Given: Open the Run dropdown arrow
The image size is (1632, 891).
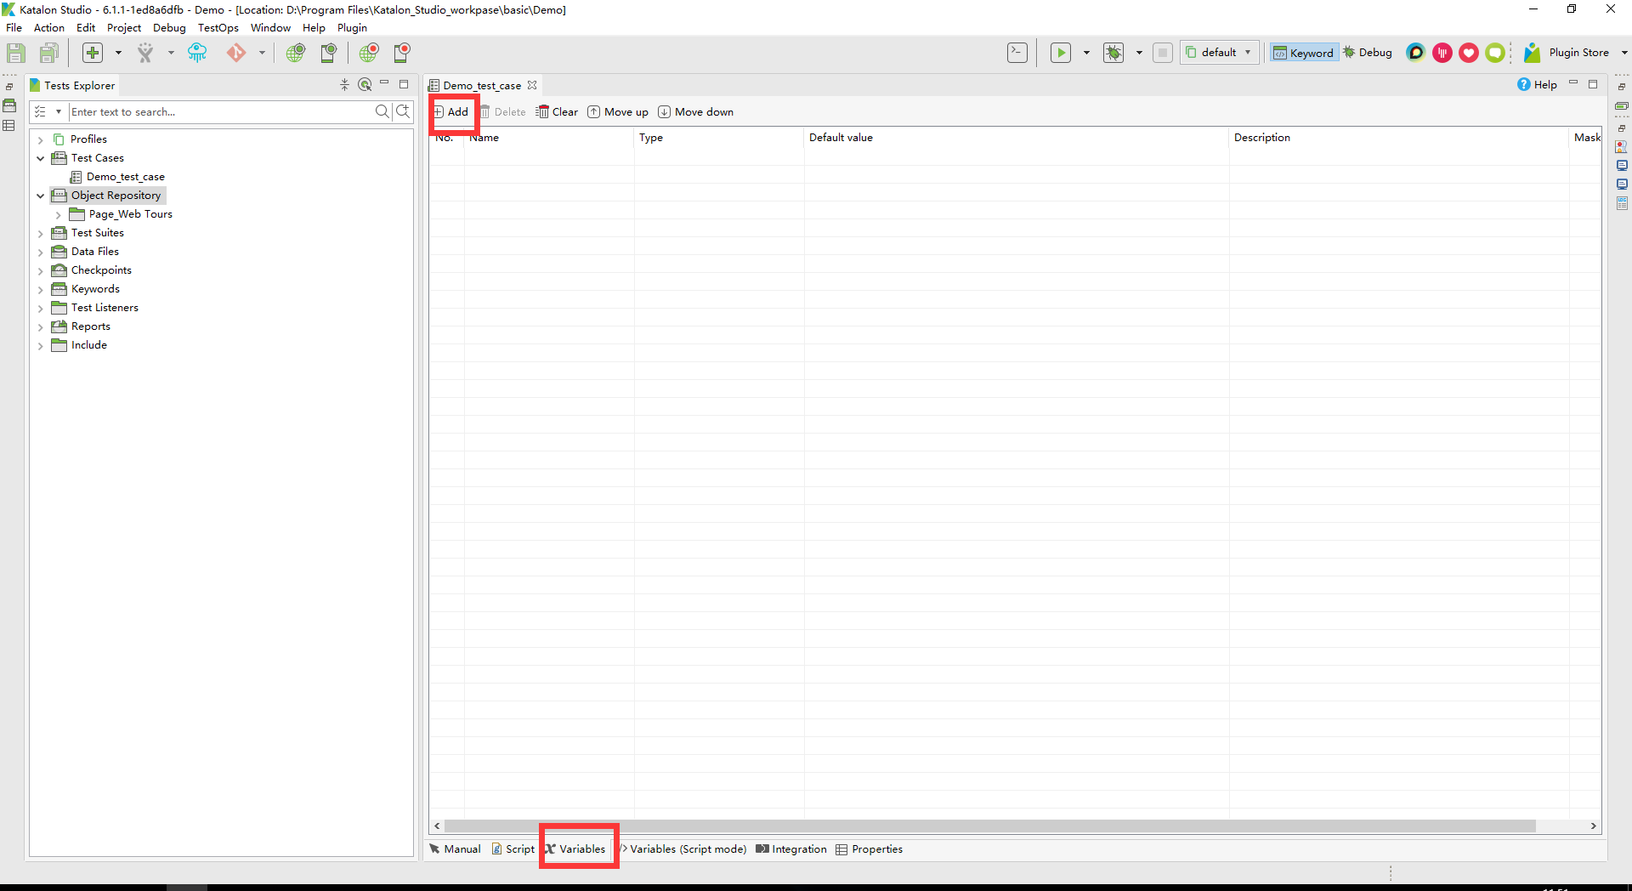Looking at the screenshot, I should [1086, 53].
